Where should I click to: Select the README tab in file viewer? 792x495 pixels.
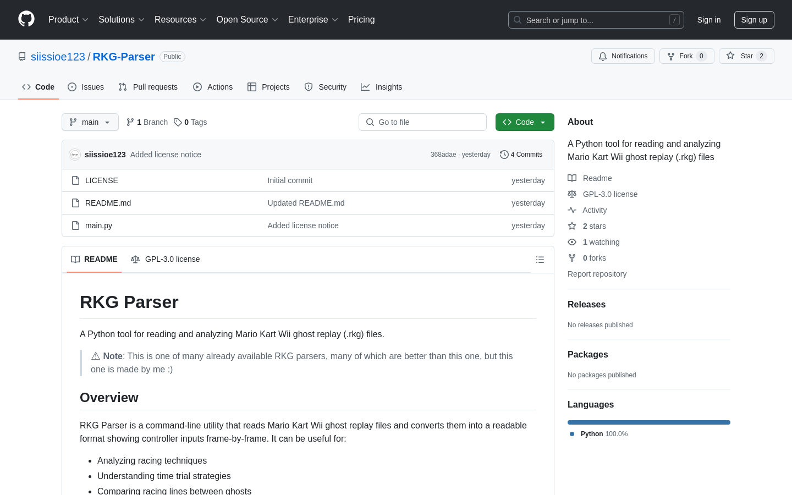pos(94,260)
